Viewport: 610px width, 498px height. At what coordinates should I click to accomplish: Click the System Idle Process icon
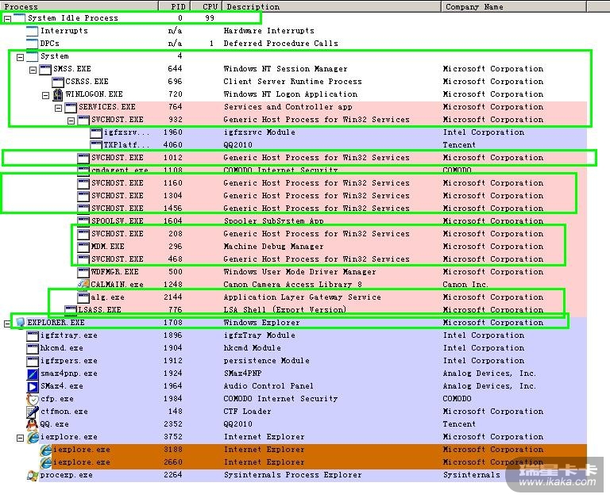19,18
